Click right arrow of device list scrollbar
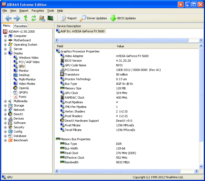This screenshot has height=181, width=205. [201, 40]
